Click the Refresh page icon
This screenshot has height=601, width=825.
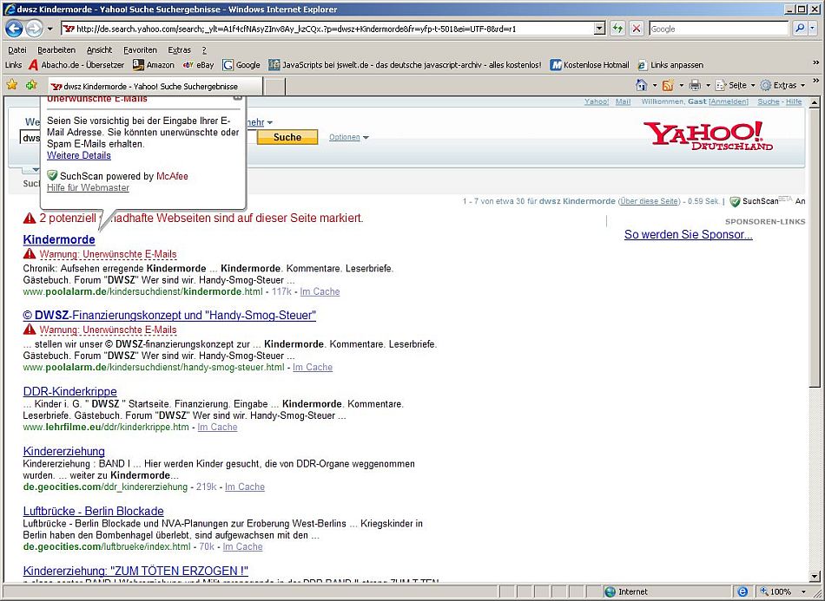click(617, 29)
